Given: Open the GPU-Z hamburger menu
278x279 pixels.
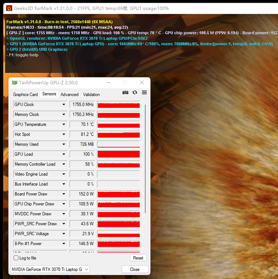Looking at the screenshot, I should pos(144,93).
